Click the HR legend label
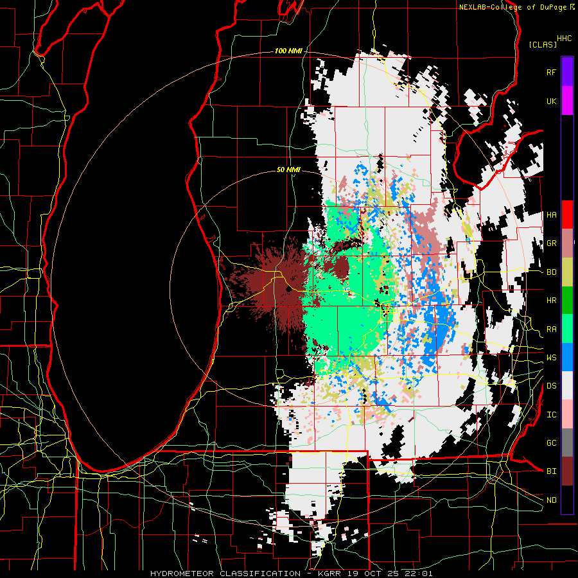Image resolution: width=578 pixels, height=578 pixels. (x=552, y=301)
